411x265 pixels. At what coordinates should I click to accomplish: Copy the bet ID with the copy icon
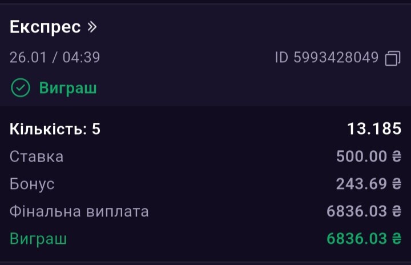(393, 58)
